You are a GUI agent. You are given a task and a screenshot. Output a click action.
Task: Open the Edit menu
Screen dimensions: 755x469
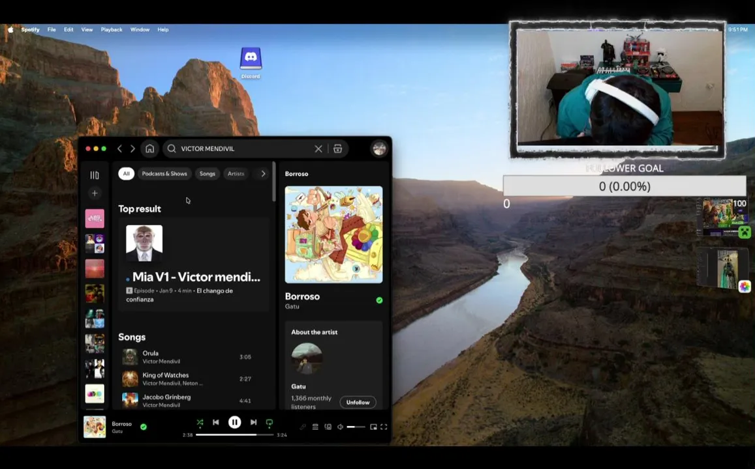(69, 30)
